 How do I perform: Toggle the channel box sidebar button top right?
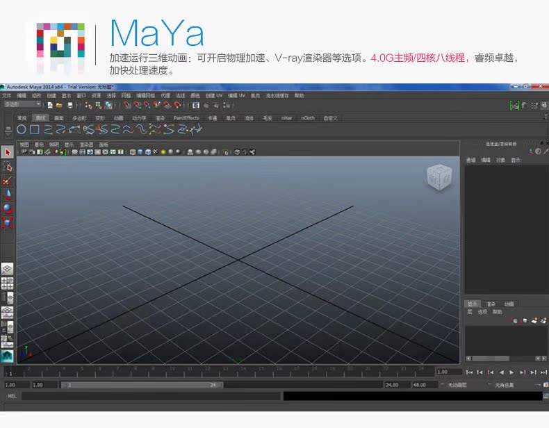pyautogui.click(x=544, y=105)
